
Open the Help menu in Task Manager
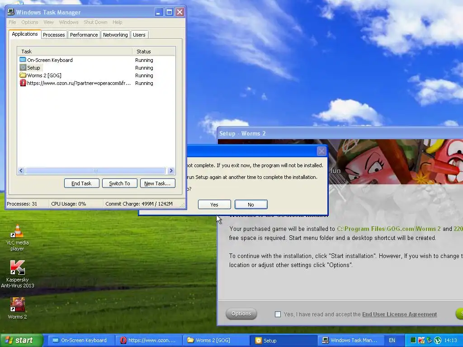(x=117, y=22)
